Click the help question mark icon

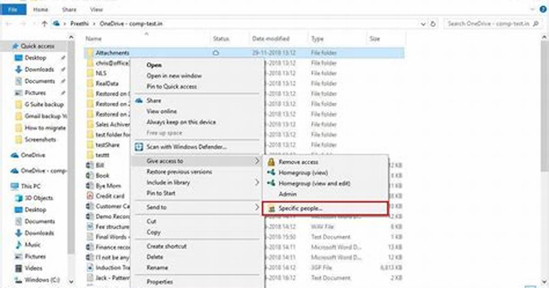tap(543, 10)
